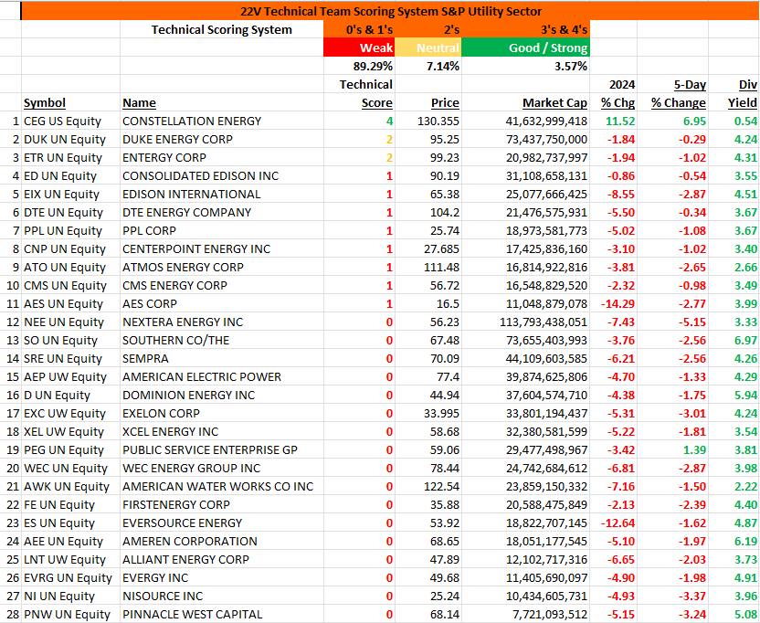Select the 'WEC ENERGY GROUP INC' name cell
760x623 pixels.
pos(221,468)
